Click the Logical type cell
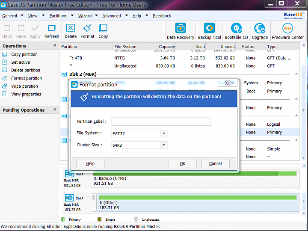The image size is (308, 231). (x=273, y=124)
